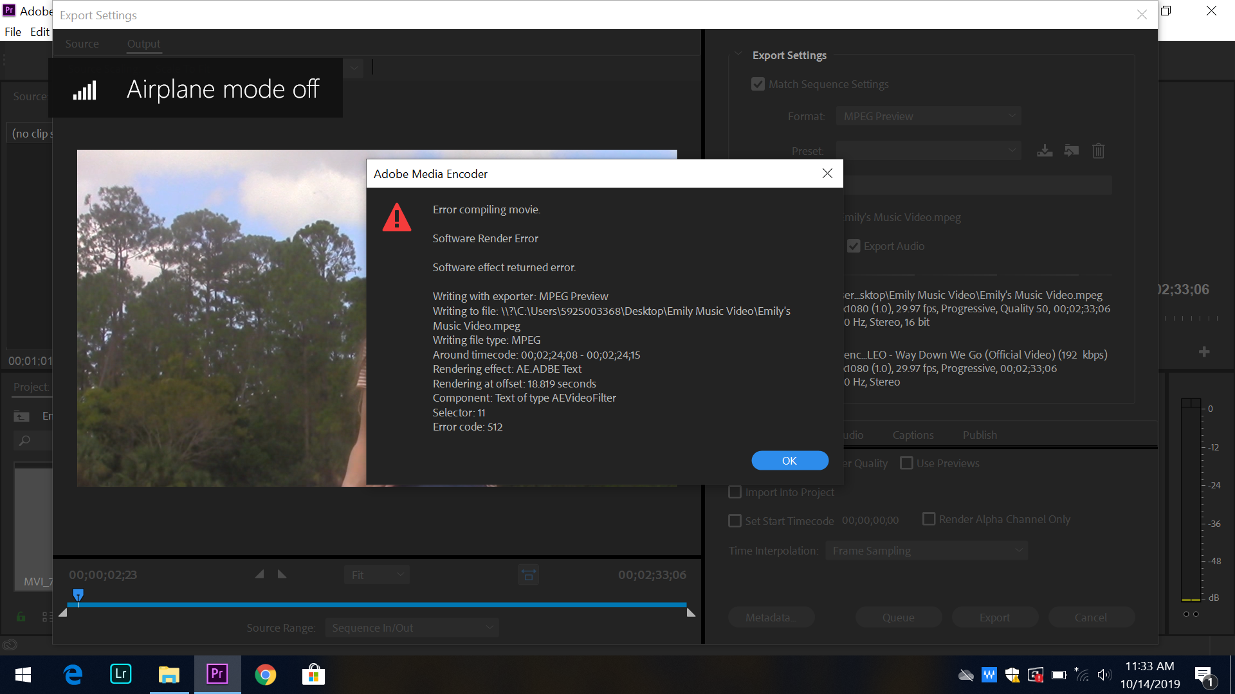Disable Export Audio
Screen dimensions: 1235x694
click(854, 245)
